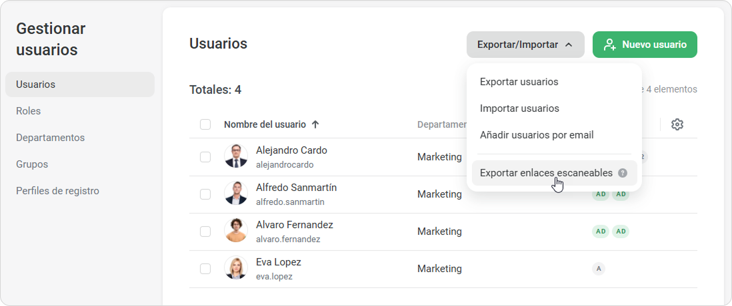Open the Grupos sidebar item

tap(32, 164)
